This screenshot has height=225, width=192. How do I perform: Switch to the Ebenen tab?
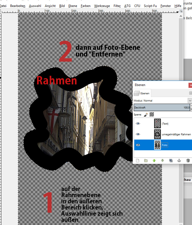(142, 93)
